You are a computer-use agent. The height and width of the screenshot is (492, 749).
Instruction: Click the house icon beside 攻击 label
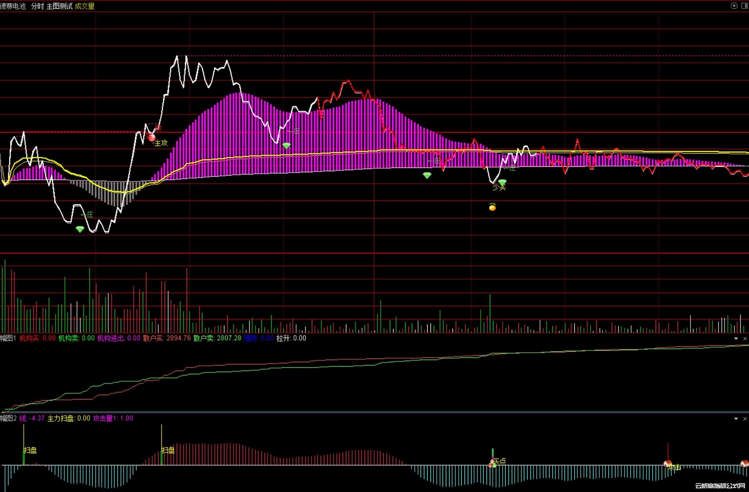(x=668, y=464)
